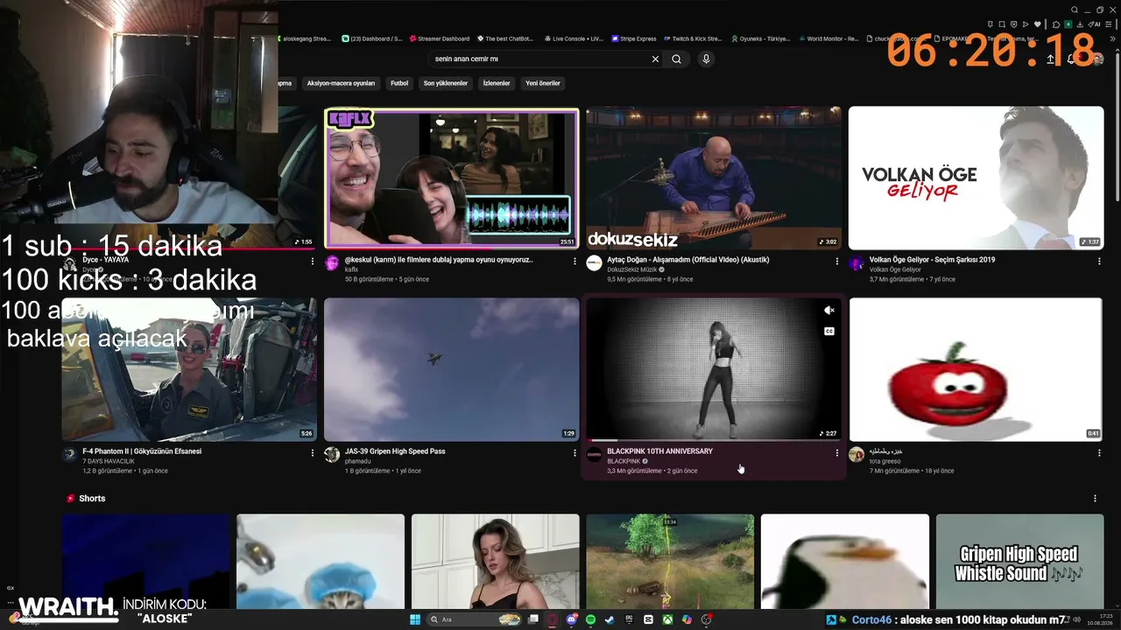Open the phamadu channel avatar
Image resolution: width=1121 pixels, height=630 pixels.
(332, 455)
